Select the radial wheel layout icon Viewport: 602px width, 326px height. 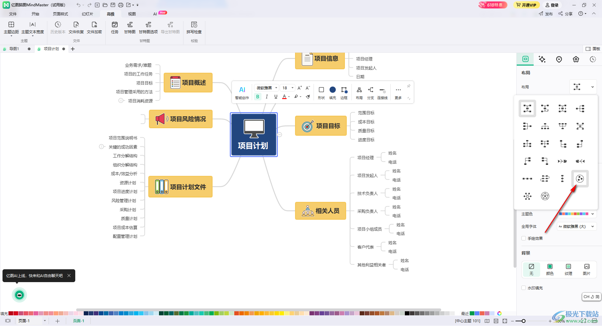pos(545,196)
